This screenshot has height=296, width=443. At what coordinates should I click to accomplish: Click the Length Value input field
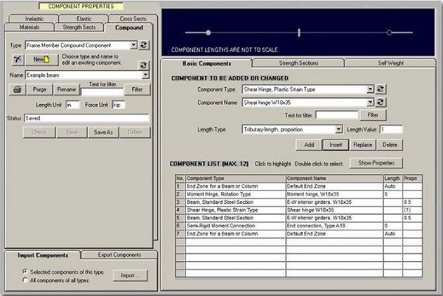391,129
